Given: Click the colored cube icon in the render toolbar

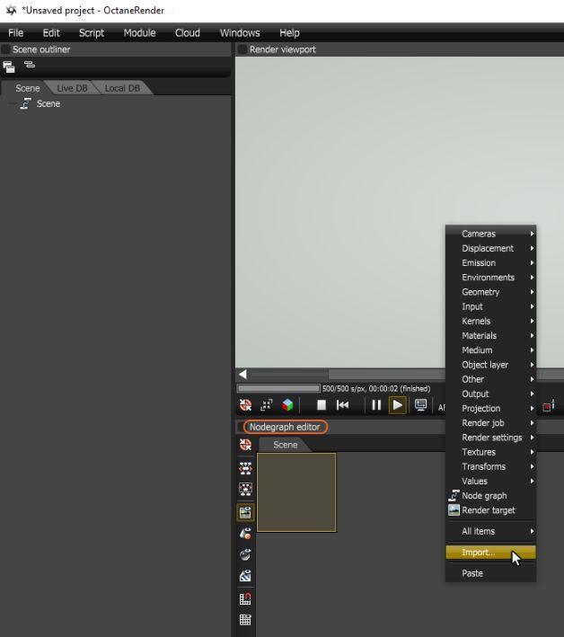Looking at the screenshot, I should pyautogui.click(x=287, y=405).
